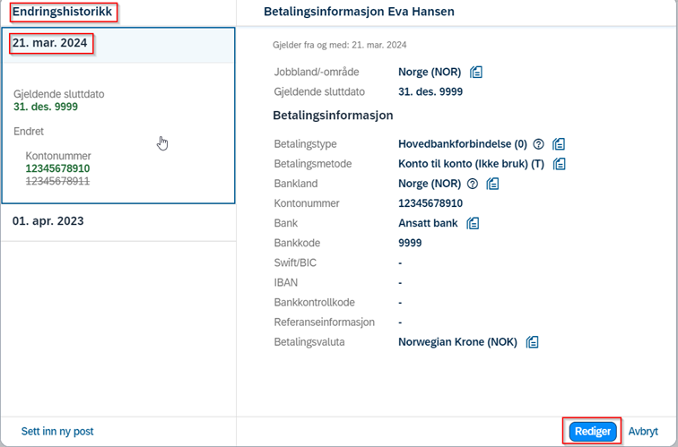Screen dimensions: 678x447
Task: Click Bankkode value 9999
Action: (x=410, y=243)
